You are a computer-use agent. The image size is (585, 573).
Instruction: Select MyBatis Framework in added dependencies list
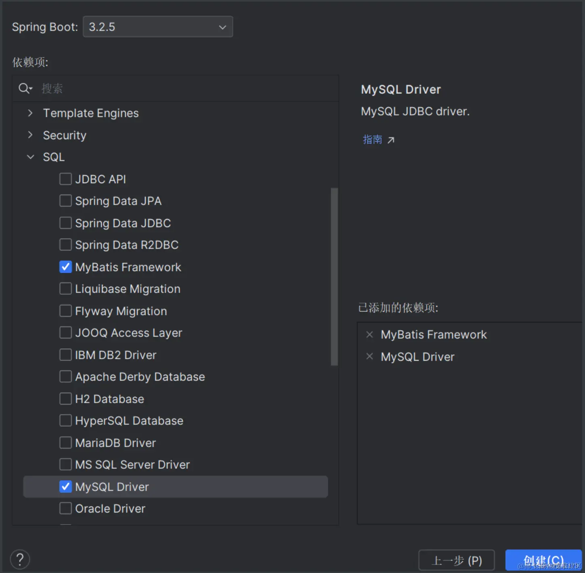tap(434, 335)
